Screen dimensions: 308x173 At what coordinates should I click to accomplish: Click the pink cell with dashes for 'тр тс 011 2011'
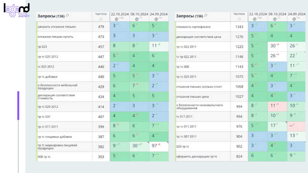(x=296, y=127)
